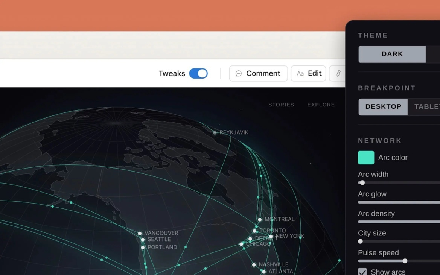Open the Explore nav link

[321, 105]
